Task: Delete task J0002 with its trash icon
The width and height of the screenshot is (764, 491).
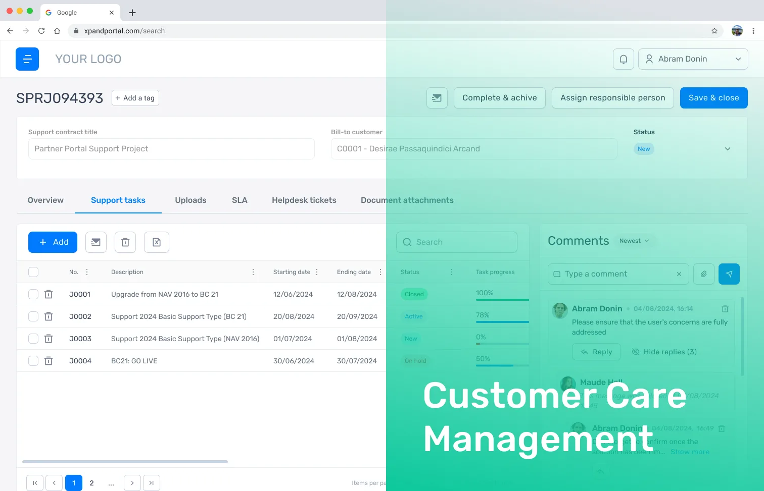Action: [49, 316]
